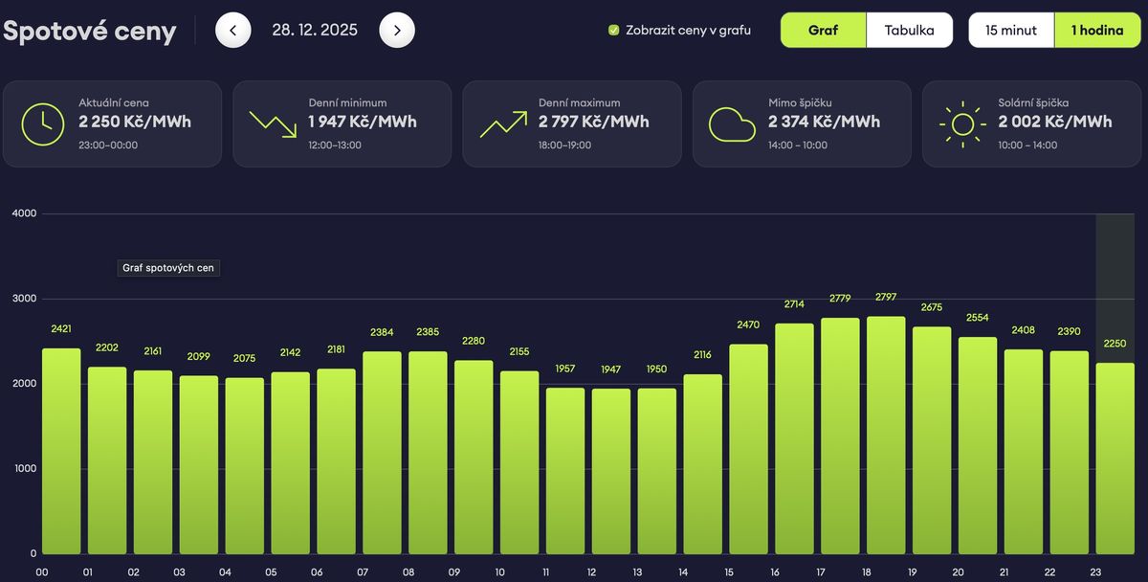Click the Spotové ceny heading

89,31
